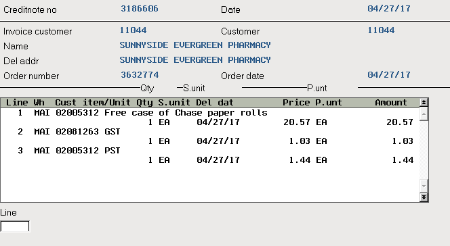Image resolution: width=450 pixels, height=246 pixels.
Task: Click the Customer 11044 value at right
Action: click(x=381, y=30)
